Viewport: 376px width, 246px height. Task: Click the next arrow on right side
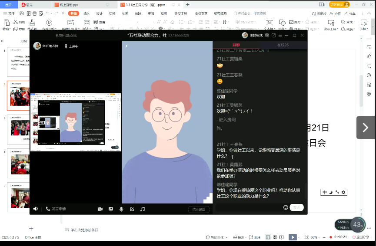(x=365, y=128)
